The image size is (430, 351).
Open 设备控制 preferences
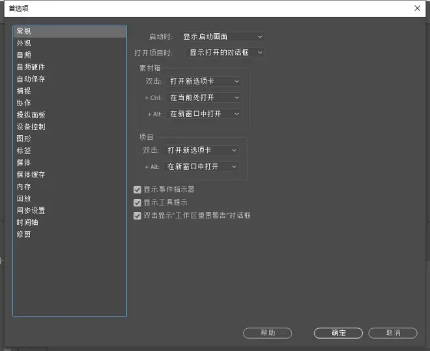pos(70,127)
